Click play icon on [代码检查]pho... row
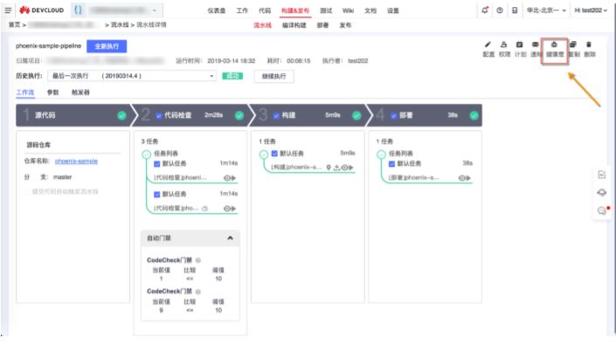This screenshot has height=350, width=616. [234, 209]
